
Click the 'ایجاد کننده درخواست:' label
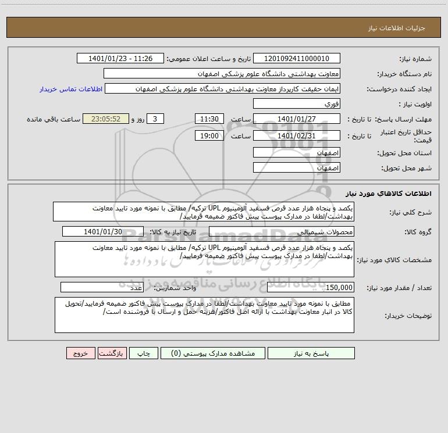coord(399,90)
